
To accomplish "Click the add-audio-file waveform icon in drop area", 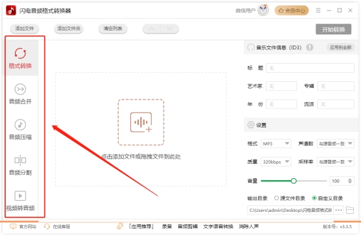I will tap(141, 122).
